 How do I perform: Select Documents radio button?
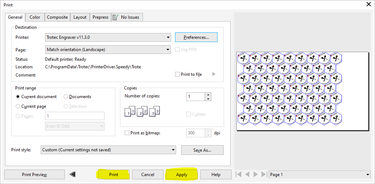pos(66,97)
